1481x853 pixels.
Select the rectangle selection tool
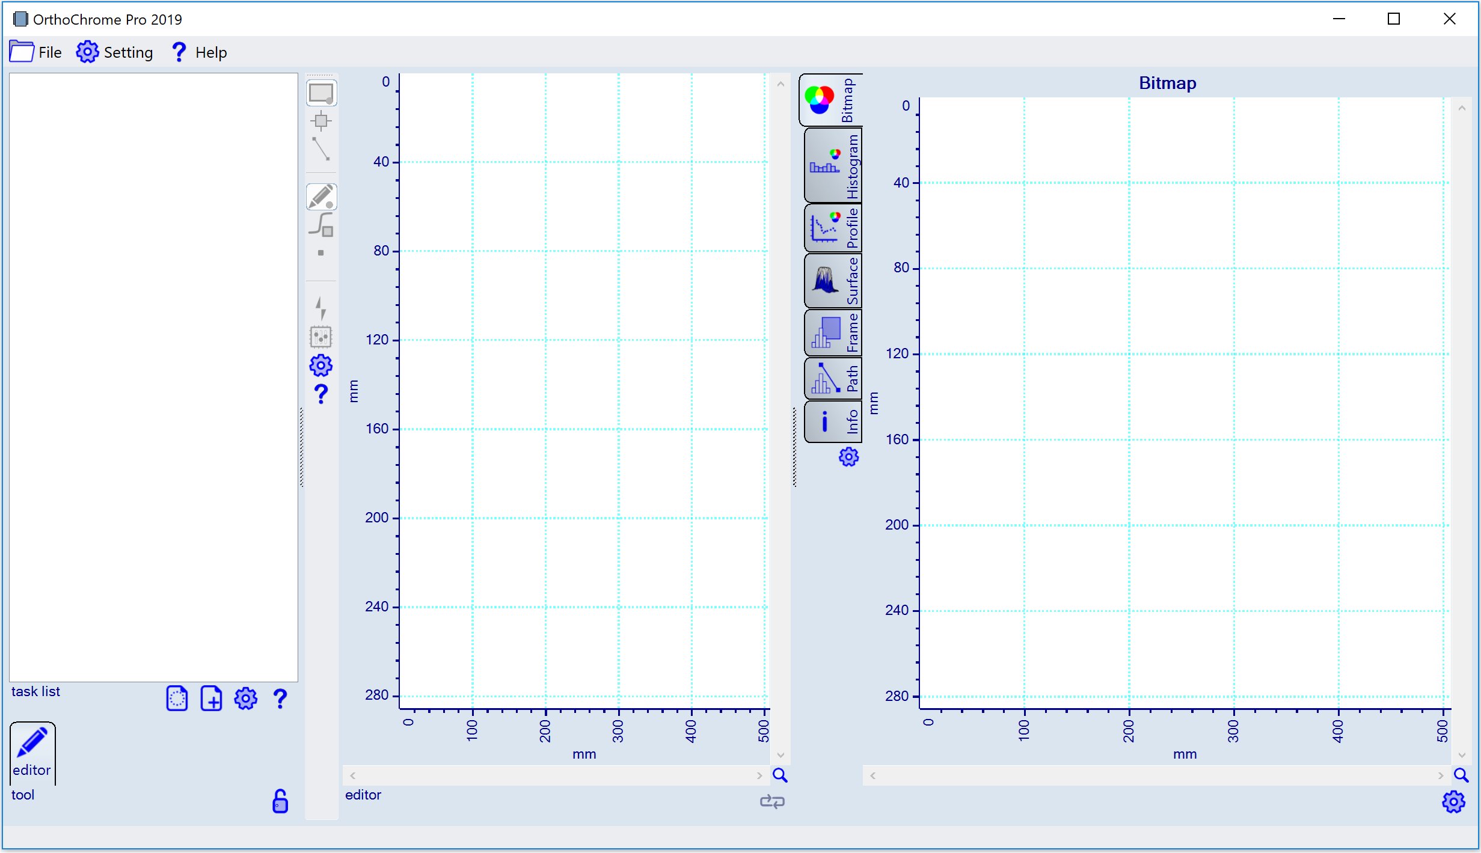click(x=321, y=91)
